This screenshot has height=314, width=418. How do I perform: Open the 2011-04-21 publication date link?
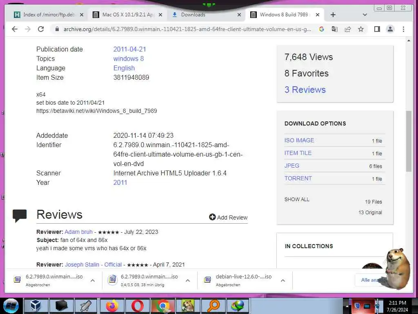[129, 49]
